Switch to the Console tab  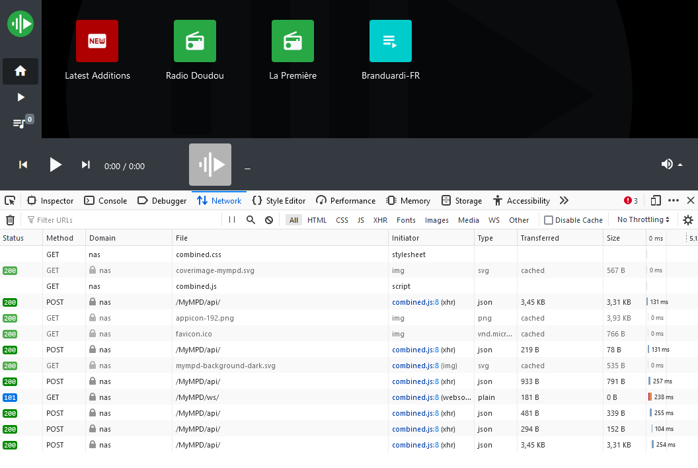click(106, 201)
